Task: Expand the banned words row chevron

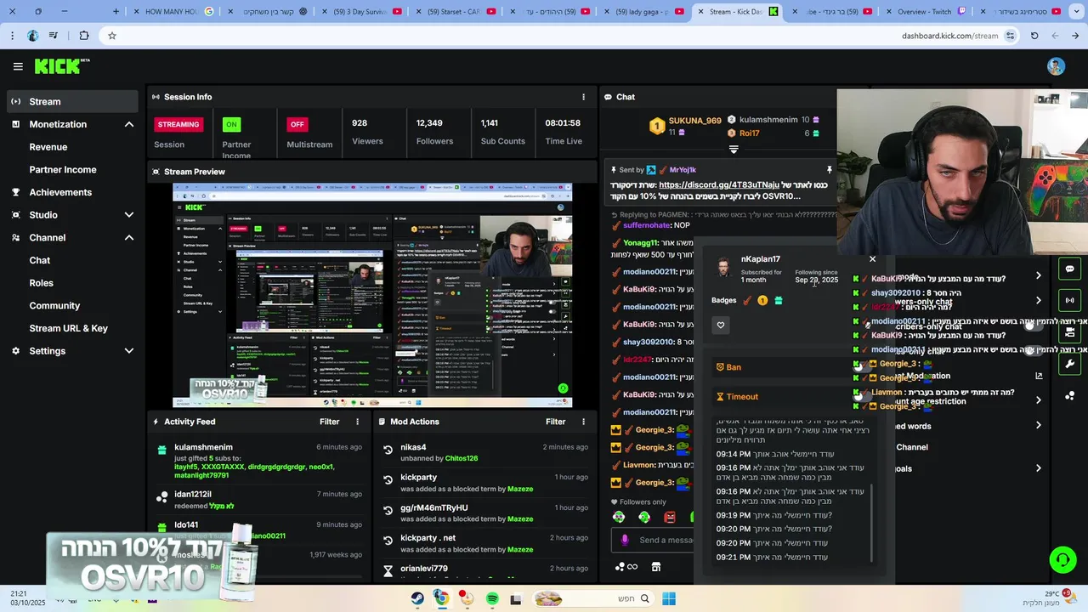Action: (x=1038, y=426)
